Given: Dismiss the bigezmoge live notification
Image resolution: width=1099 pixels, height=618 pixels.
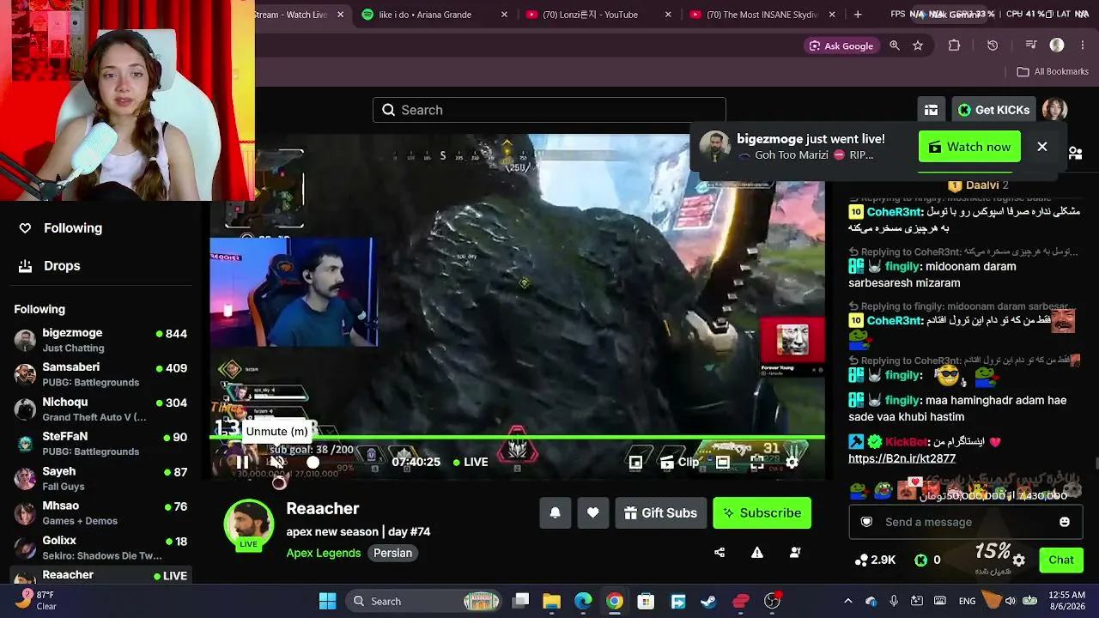Looking at the screenshot, I should click(x=1042, y=147).
